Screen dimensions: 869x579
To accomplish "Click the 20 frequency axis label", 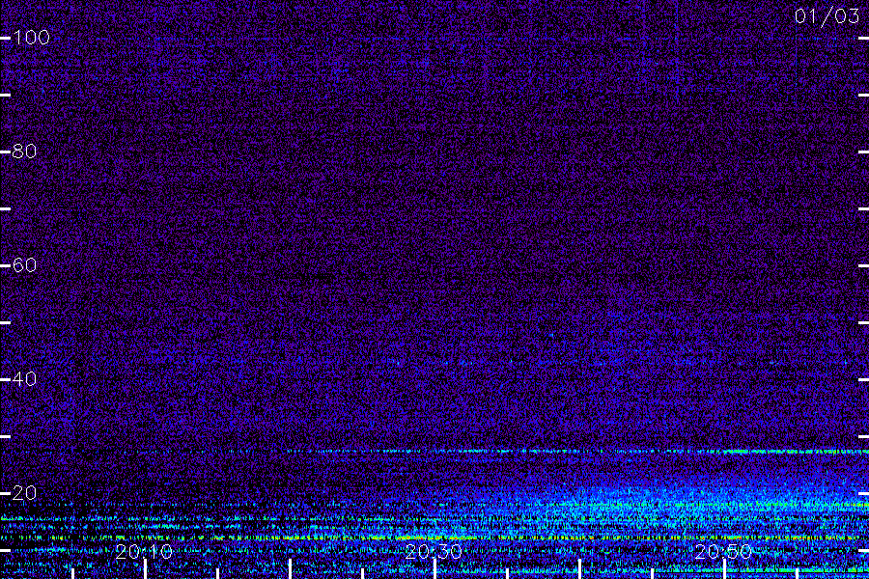I will (24, 492).
